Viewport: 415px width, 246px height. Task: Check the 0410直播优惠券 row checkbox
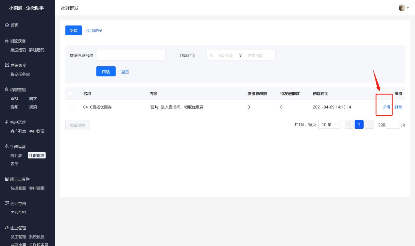[71, 107]
